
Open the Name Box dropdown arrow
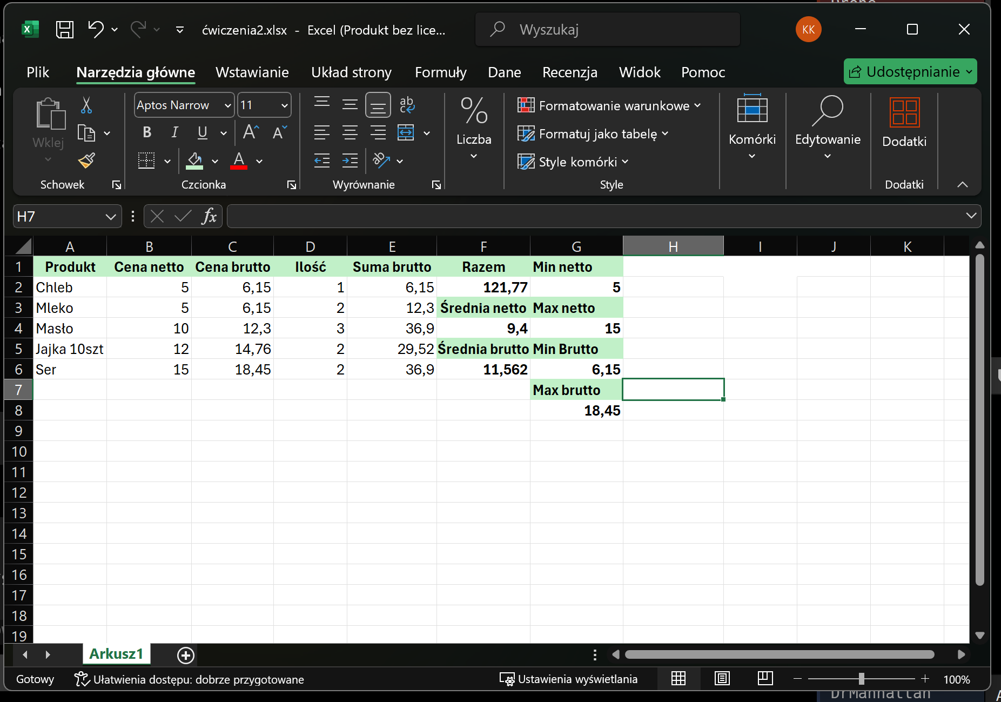(111, 217)
